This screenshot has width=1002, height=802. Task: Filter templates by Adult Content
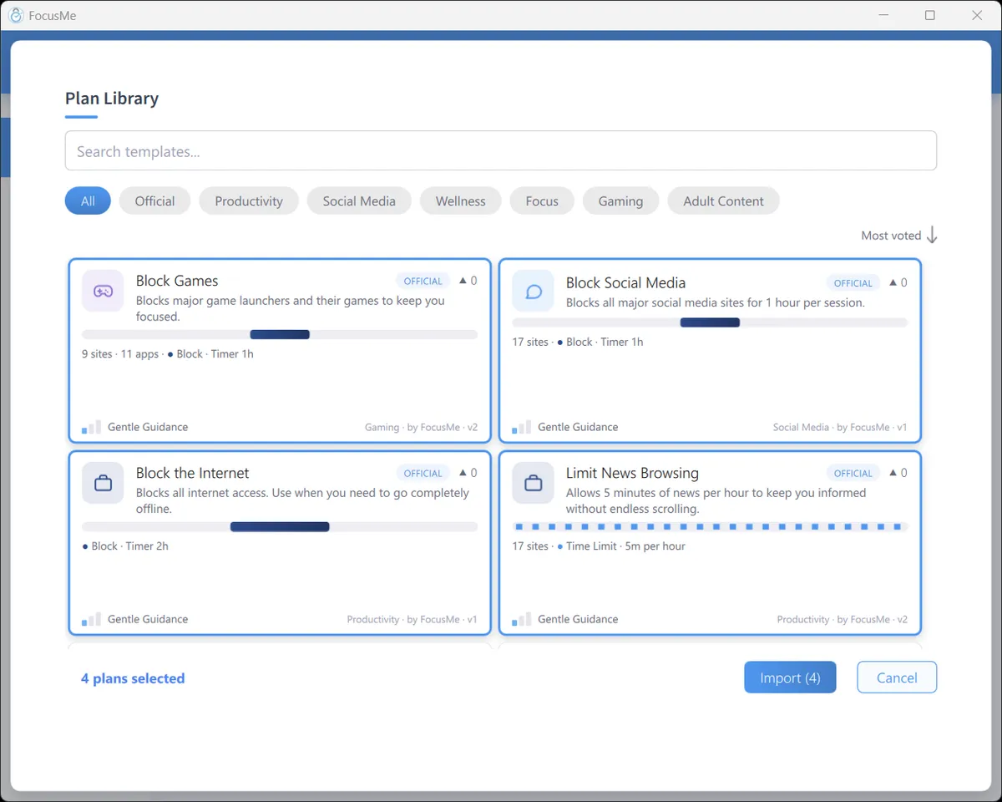[723, 200]
